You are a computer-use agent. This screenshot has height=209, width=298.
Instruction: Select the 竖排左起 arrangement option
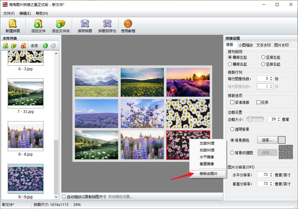pos(271,57)
